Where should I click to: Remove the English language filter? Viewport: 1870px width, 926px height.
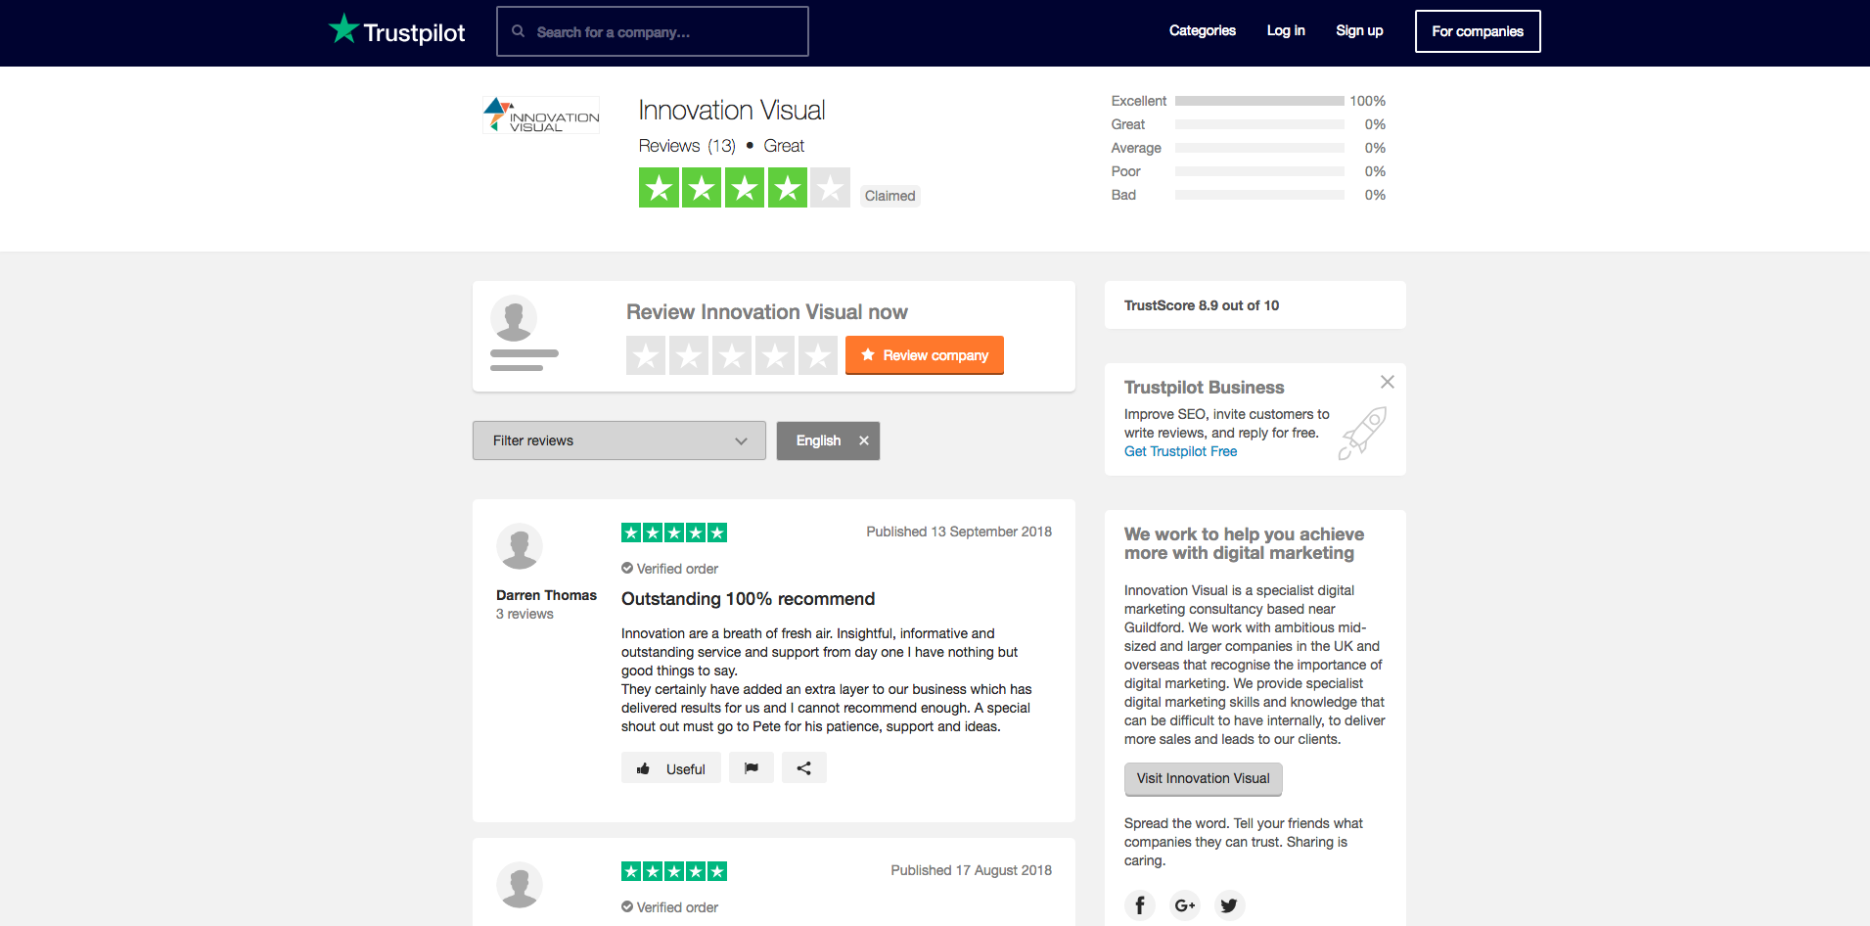point(864,440)
